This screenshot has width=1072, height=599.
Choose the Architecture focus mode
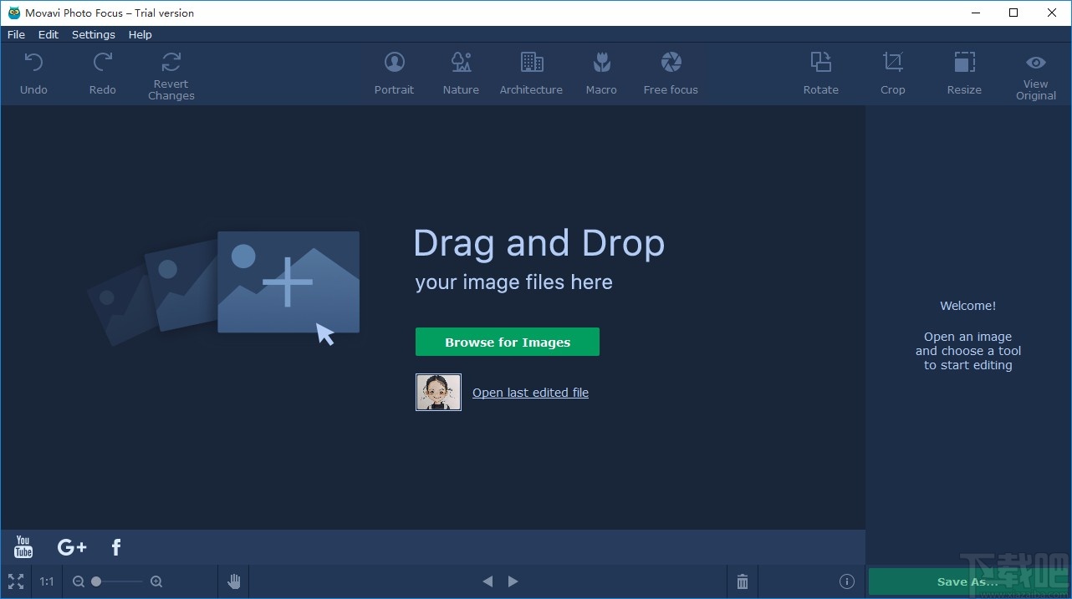point(531,72)
